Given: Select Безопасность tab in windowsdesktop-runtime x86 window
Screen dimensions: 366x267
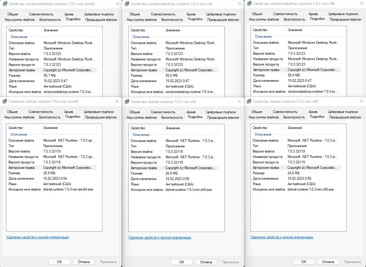Looking at the screenshot, I should click(x=294, y=19).
